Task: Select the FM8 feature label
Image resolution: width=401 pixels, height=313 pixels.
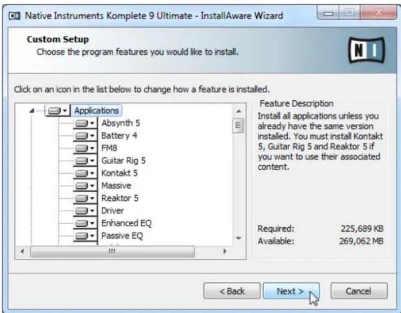Action: coord(109,148)
